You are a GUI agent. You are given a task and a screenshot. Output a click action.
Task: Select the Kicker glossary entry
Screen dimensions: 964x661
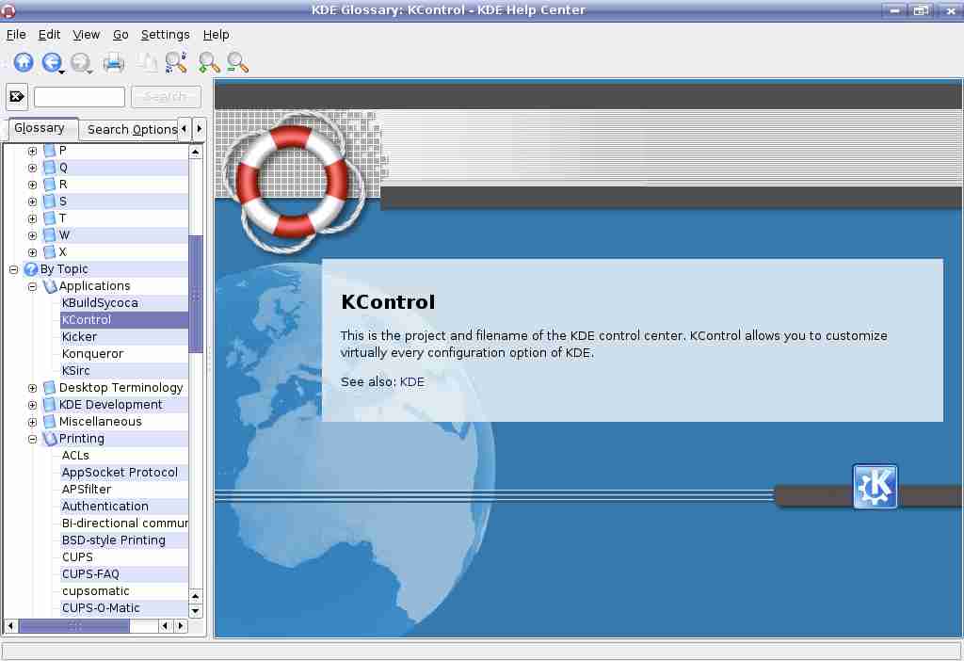pyautogui.click(x=79, y=337)
